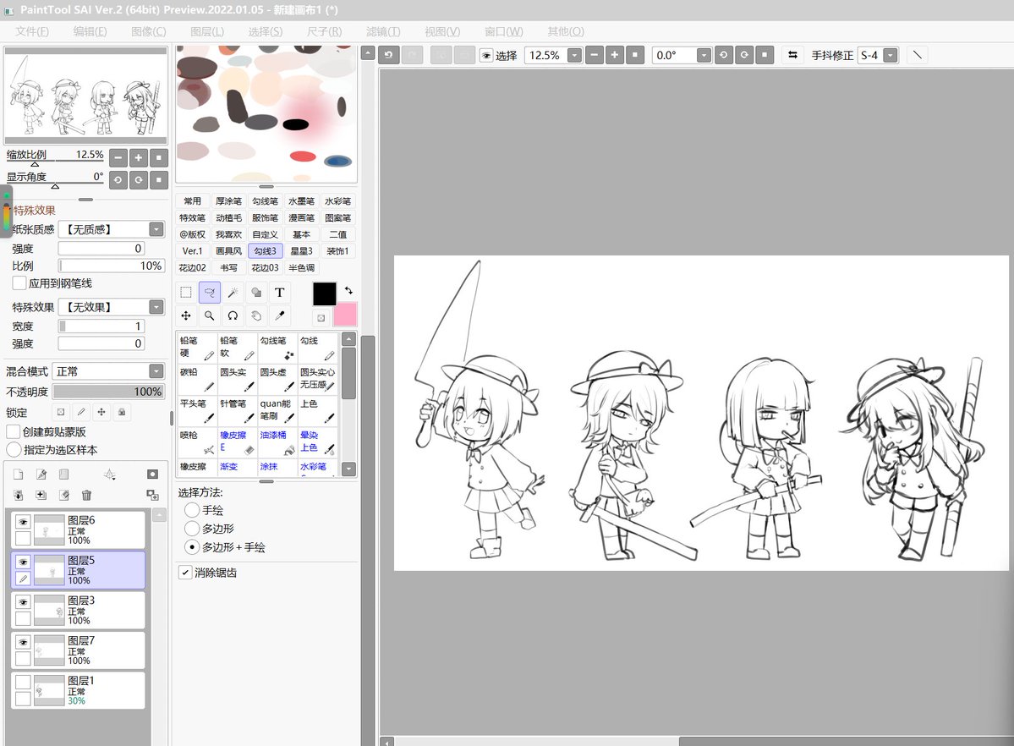Select the Text tool
The height and width of the screenshot is (746, 1014).
279,293
